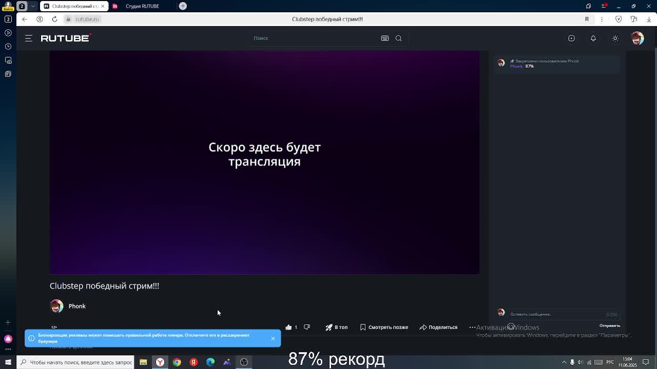Open the sidebar history clock icon

click(x=8, y=47)
